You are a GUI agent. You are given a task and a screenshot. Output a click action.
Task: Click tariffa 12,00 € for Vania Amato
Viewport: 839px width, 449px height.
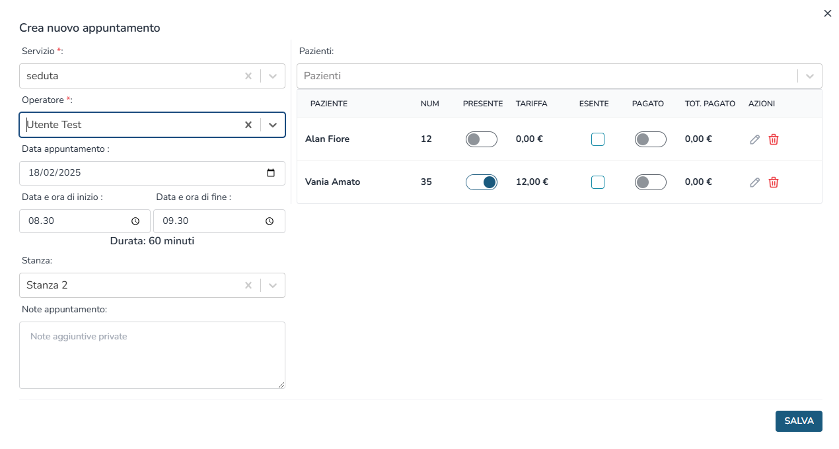click(x=532, y=182)
